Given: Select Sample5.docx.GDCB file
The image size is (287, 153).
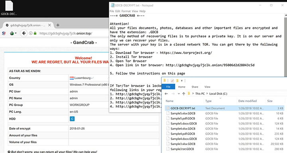Looking at the screenshot, I should (184, 124).
